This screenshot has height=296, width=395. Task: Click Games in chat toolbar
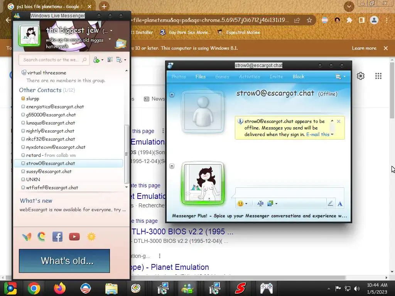click(222, 77)
